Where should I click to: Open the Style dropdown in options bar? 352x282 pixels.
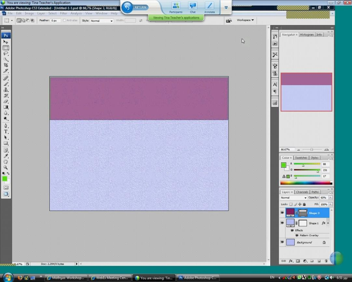102,21
